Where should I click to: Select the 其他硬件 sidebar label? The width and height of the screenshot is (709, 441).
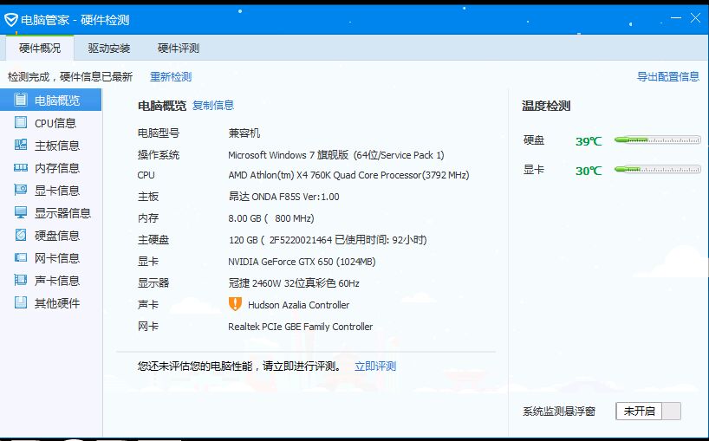coord(57,302)
